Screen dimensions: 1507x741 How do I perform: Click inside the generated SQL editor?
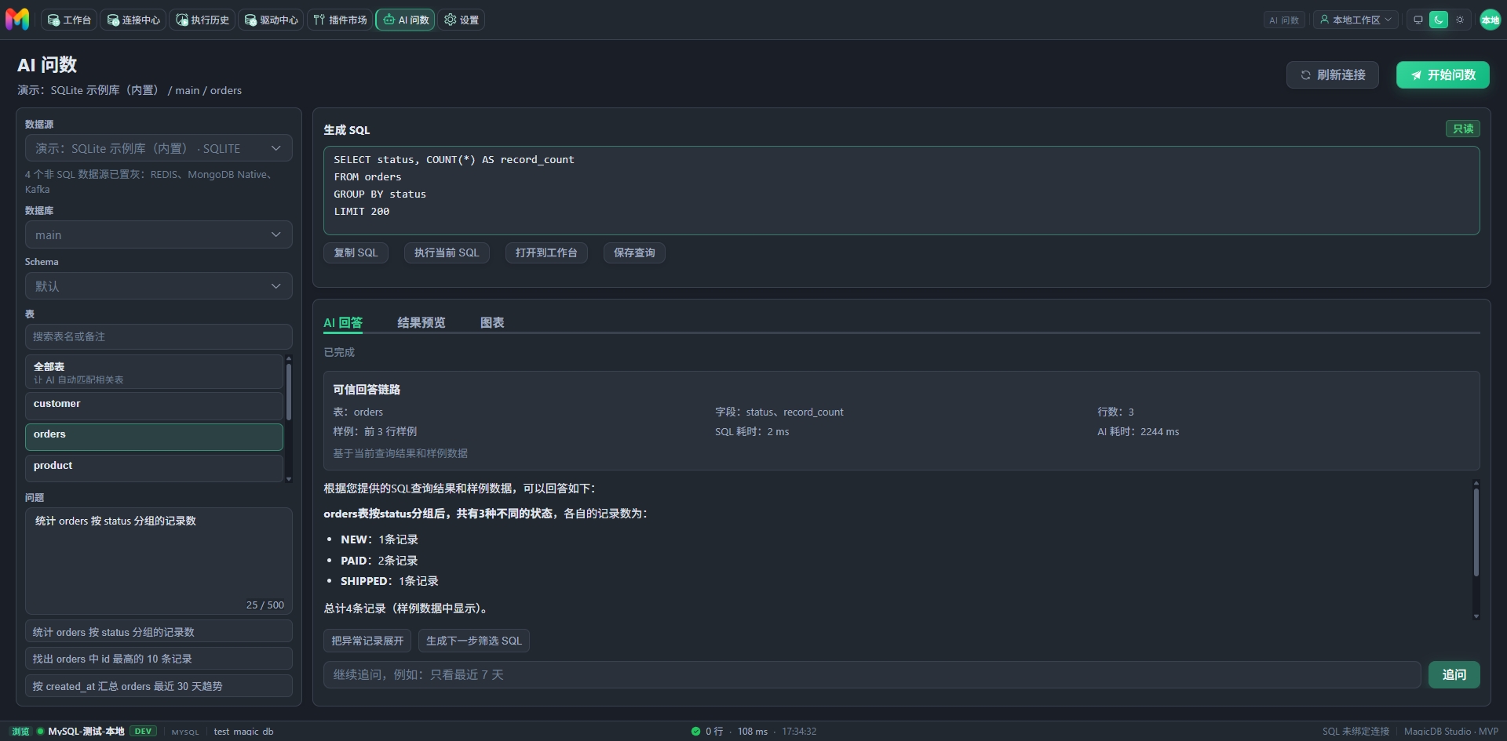(901, 191)
